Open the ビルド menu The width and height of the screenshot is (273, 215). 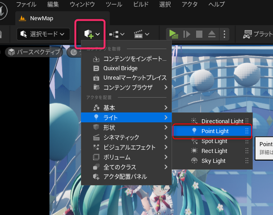pyautogui.click(x=141, y=4)
